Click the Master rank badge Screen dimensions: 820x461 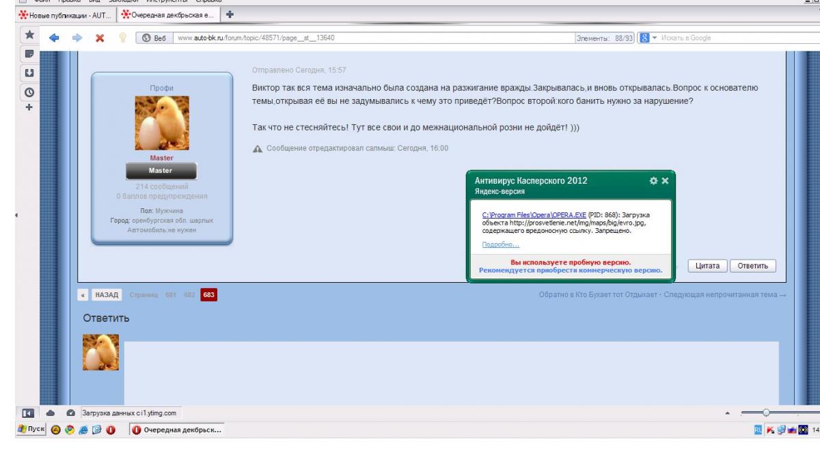(x=161, y=171)
